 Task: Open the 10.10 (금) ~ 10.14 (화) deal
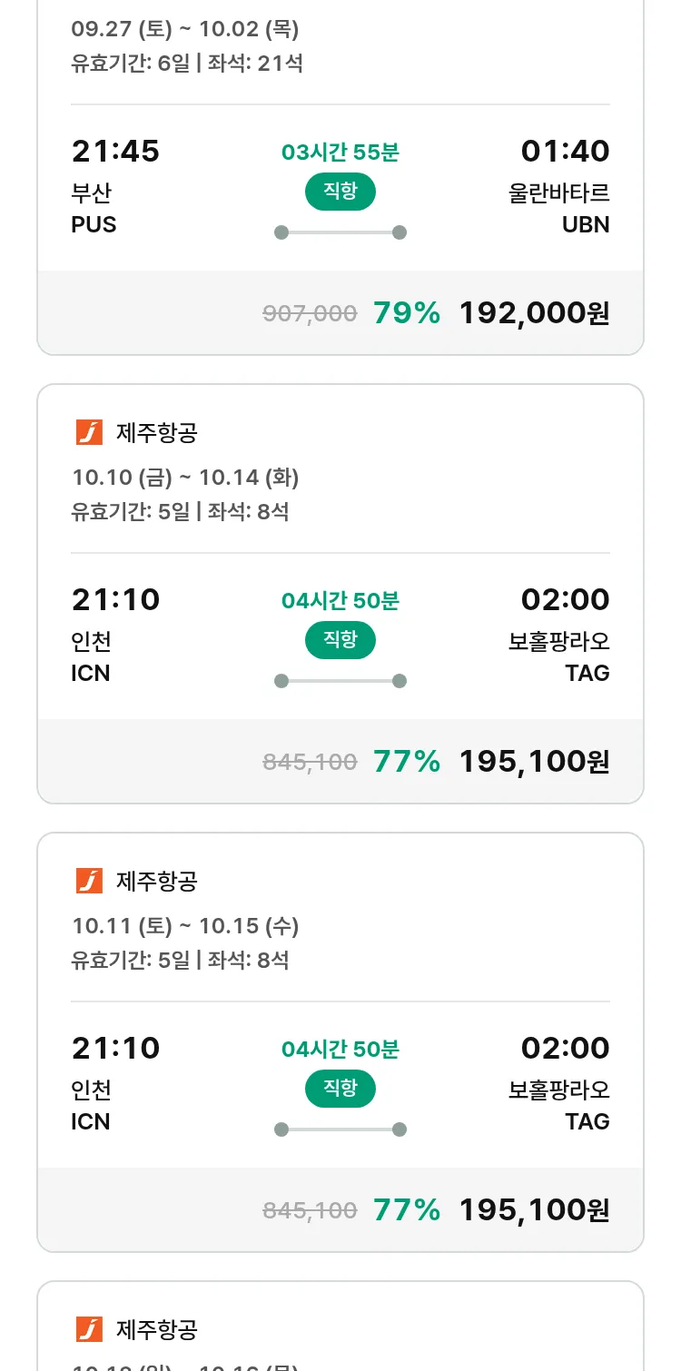pos(185,477)
